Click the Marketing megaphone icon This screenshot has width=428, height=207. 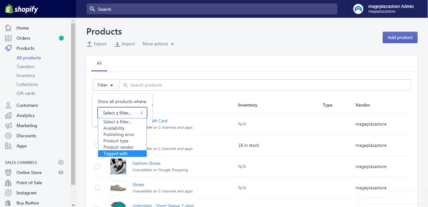click(x=8, y=126)
